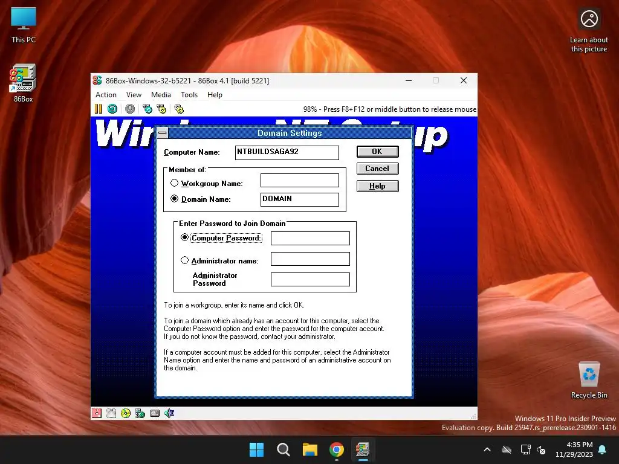Open the Help menu in 86Box
The image size is (619, 464).
(x=215, y=95)
